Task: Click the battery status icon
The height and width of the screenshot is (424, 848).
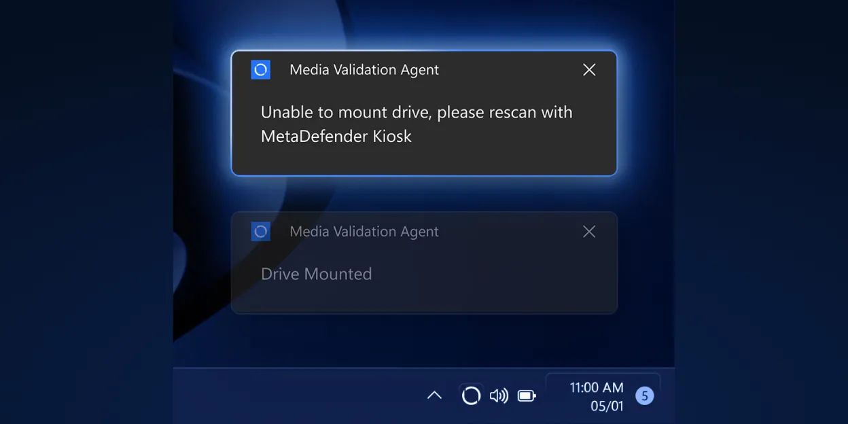Action: 527,395
